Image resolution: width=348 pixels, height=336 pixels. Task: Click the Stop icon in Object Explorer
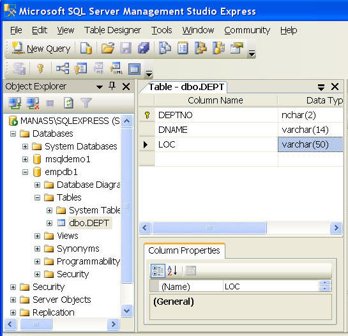click(x=50, y=103)
